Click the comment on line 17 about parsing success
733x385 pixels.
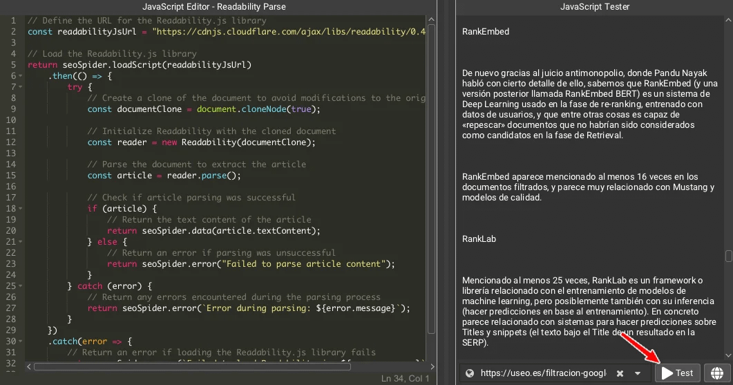[x=191, y=198]
